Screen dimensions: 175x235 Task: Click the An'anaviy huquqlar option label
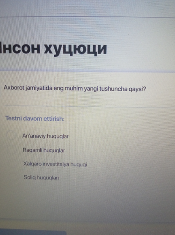point(45,136)
